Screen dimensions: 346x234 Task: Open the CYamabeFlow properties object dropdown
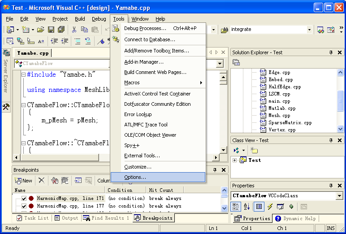tap(339, 196)
